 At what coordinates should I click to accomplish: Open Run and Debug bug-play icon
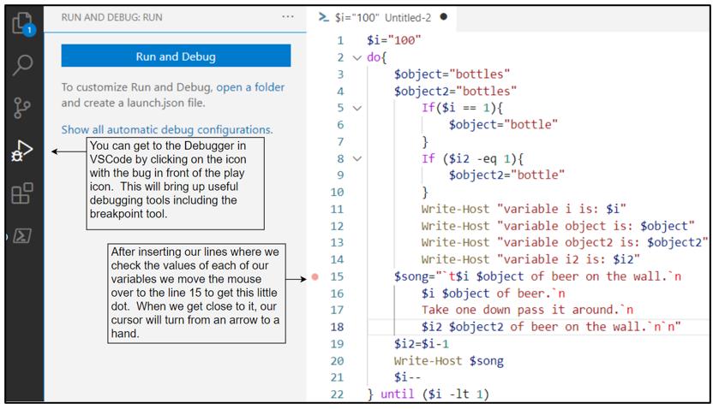[22, 151]
